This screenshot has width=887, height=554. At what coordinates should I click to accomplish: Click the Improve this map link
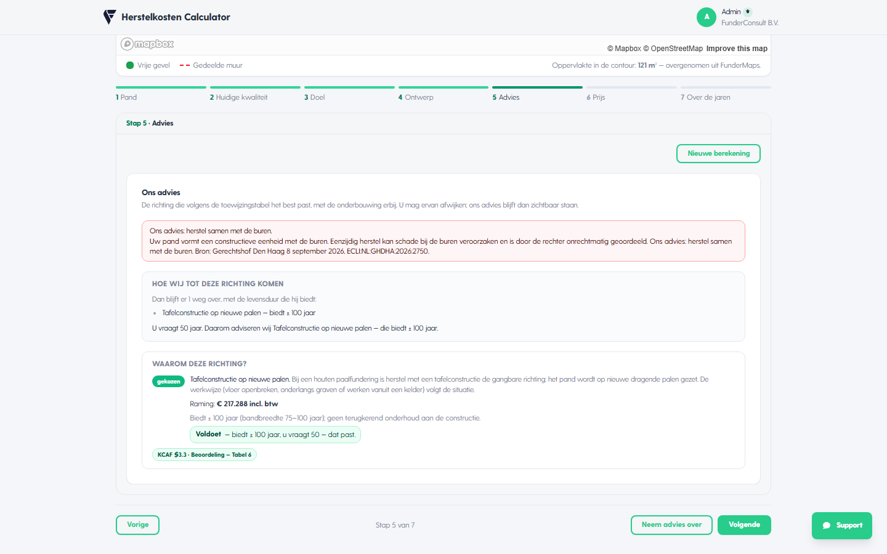click(x=737, y=49)
